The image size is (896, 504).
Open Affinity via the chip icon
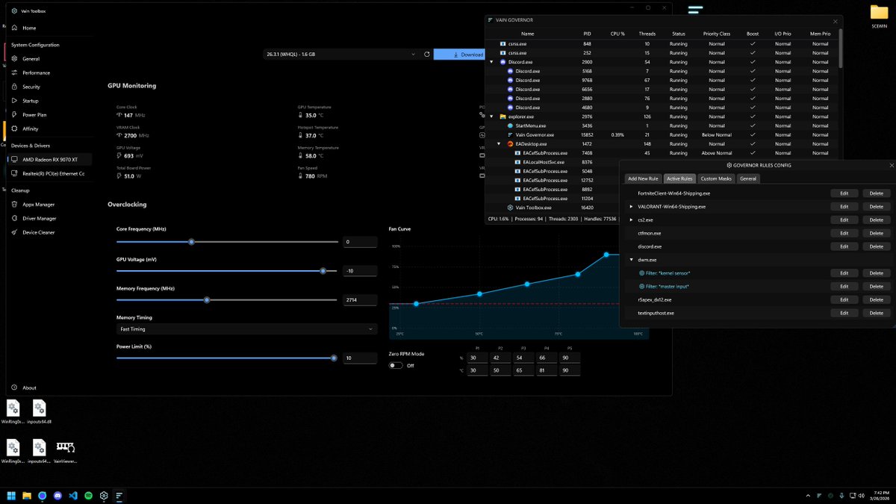(15, 128)
